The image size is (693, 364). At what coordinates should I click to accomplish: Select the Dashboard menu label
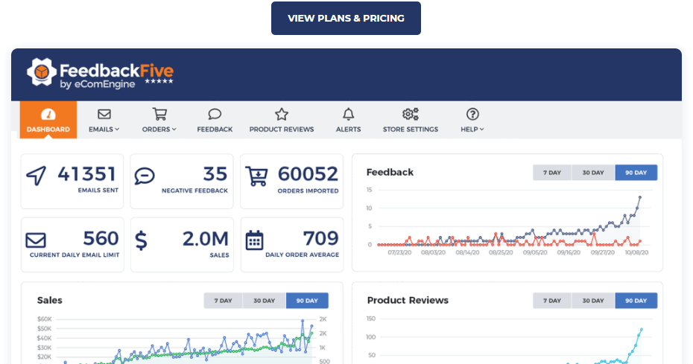click(48, 130)
